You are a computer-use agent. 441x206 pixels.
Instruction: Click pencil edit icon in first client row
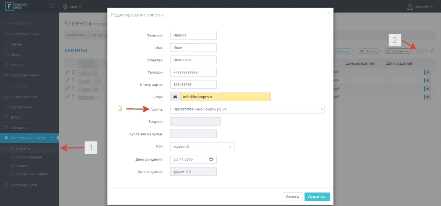pyautogui.click(x=68, y=72)
